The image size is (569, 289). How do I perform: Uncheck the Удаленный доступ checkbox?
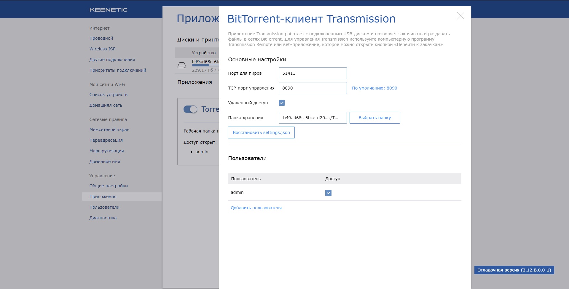click(282, 103)
